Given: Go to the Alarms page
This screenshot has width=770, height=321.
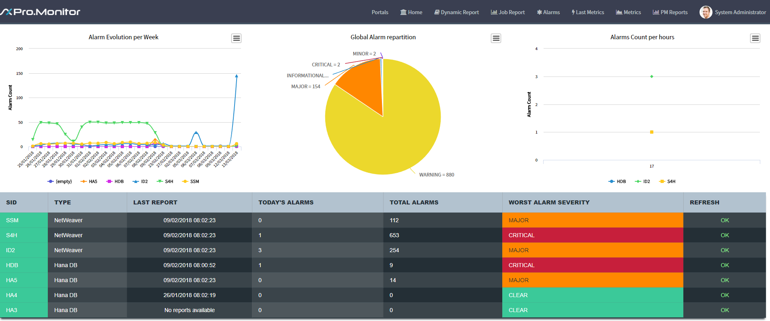Looking at the screenshot, I should (548, 13).
